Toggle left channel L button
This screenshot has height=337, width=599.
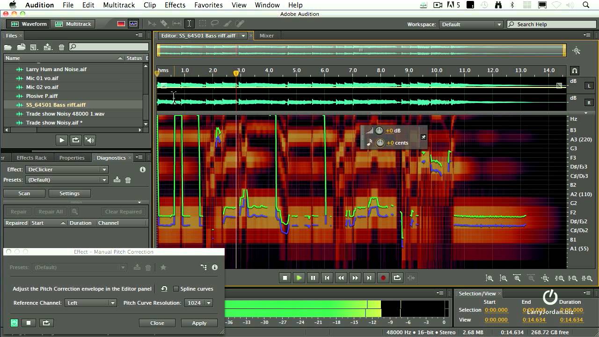coord(589,86)
